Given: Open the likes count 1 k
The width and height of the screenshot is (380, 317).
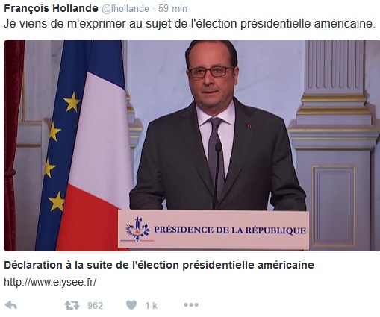Looking at the screenshot, I should (152, 305).
